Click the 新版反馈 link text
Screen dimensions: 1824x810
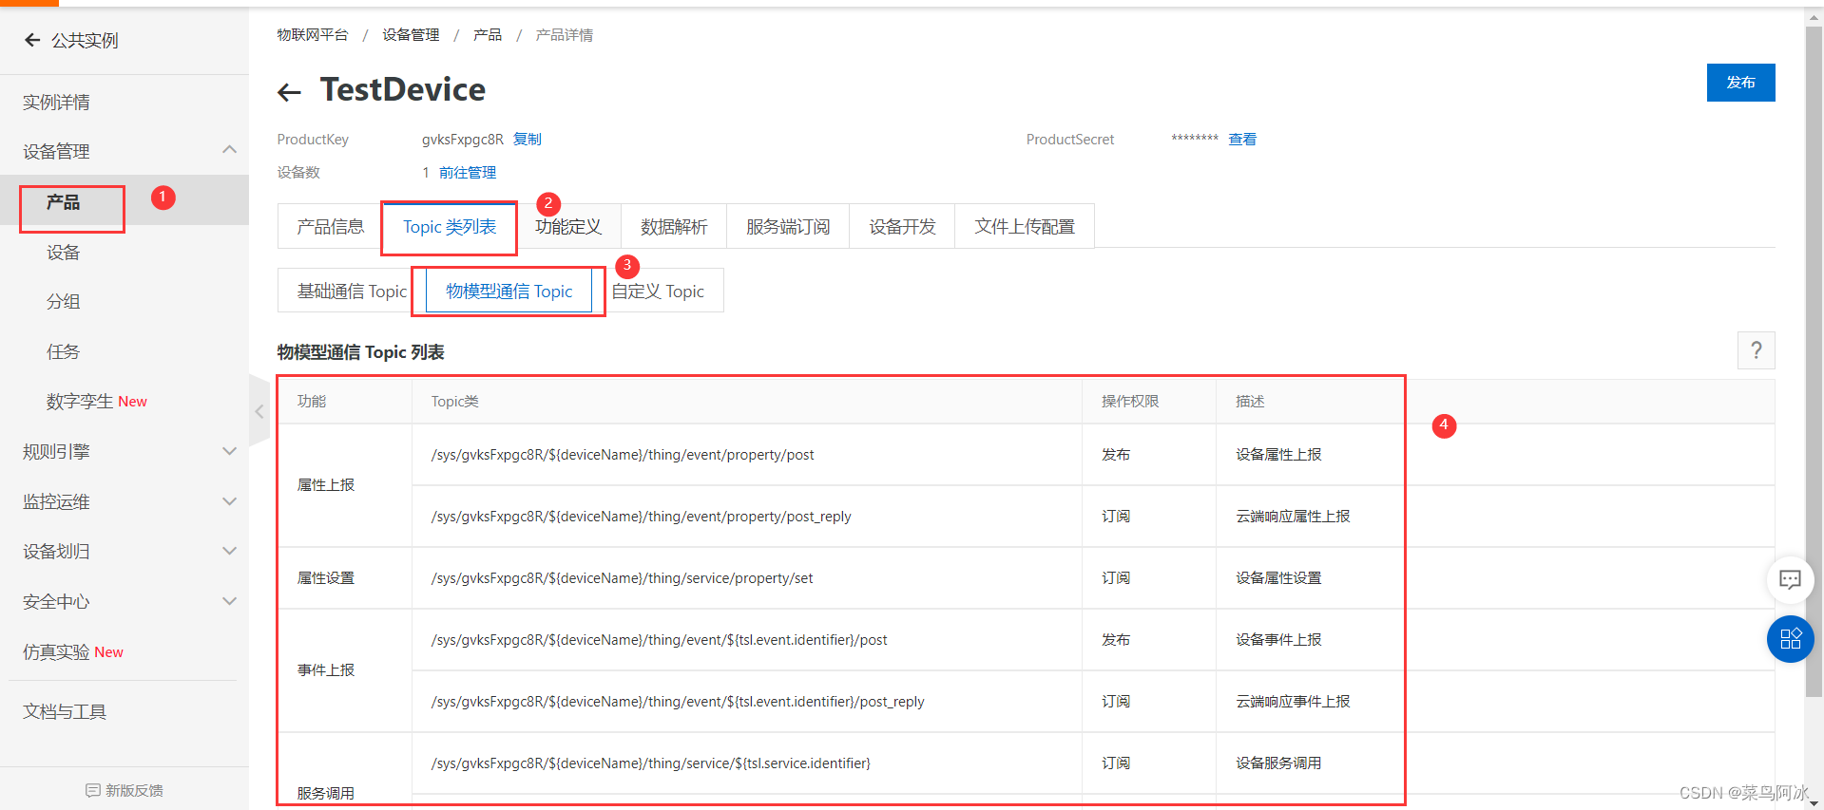tap(134, 790)
